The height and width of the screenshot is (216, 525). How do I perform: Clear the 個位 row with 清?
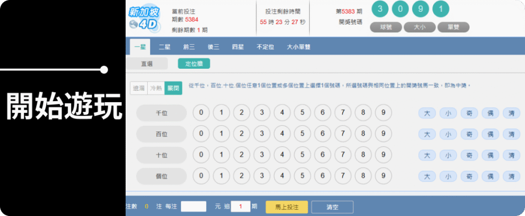pyautogui.click(x=511, y=176)
